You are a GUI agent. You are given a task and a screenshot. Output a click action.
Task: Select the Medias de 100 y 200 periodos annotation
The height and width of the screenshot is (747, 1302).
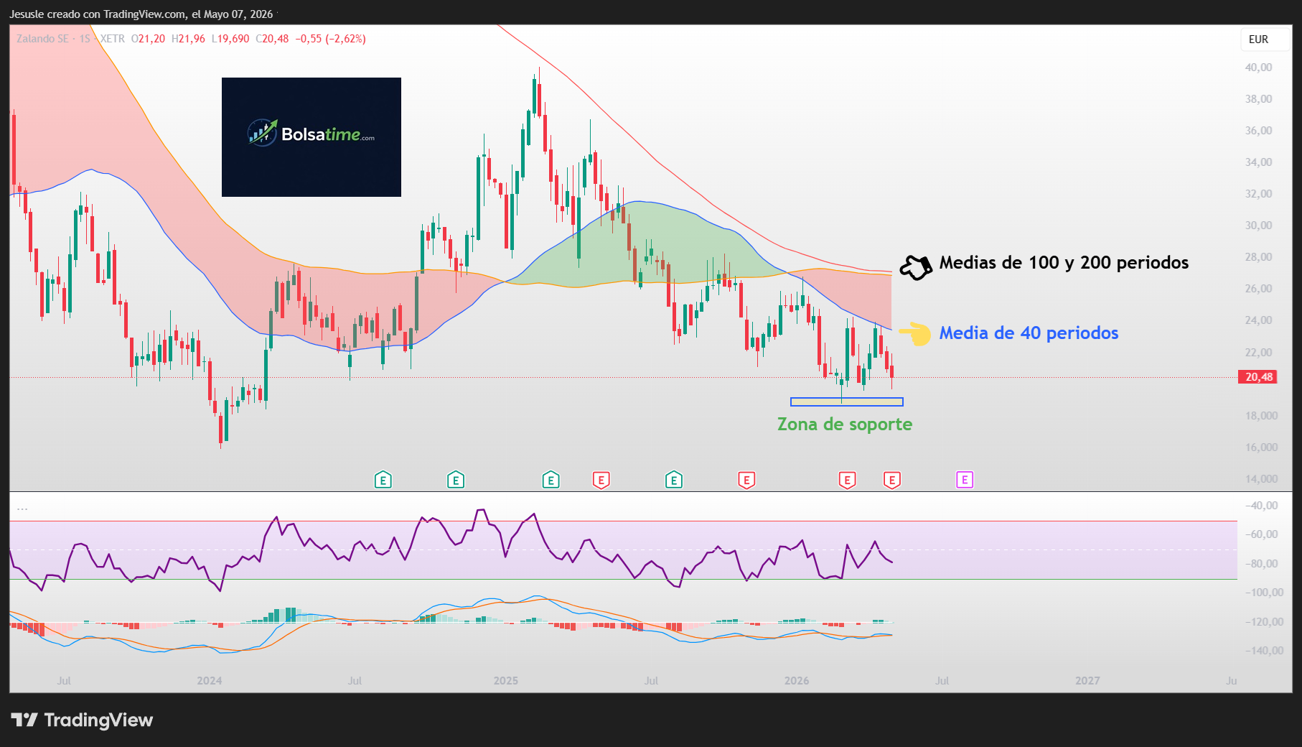pos(1064,263)
